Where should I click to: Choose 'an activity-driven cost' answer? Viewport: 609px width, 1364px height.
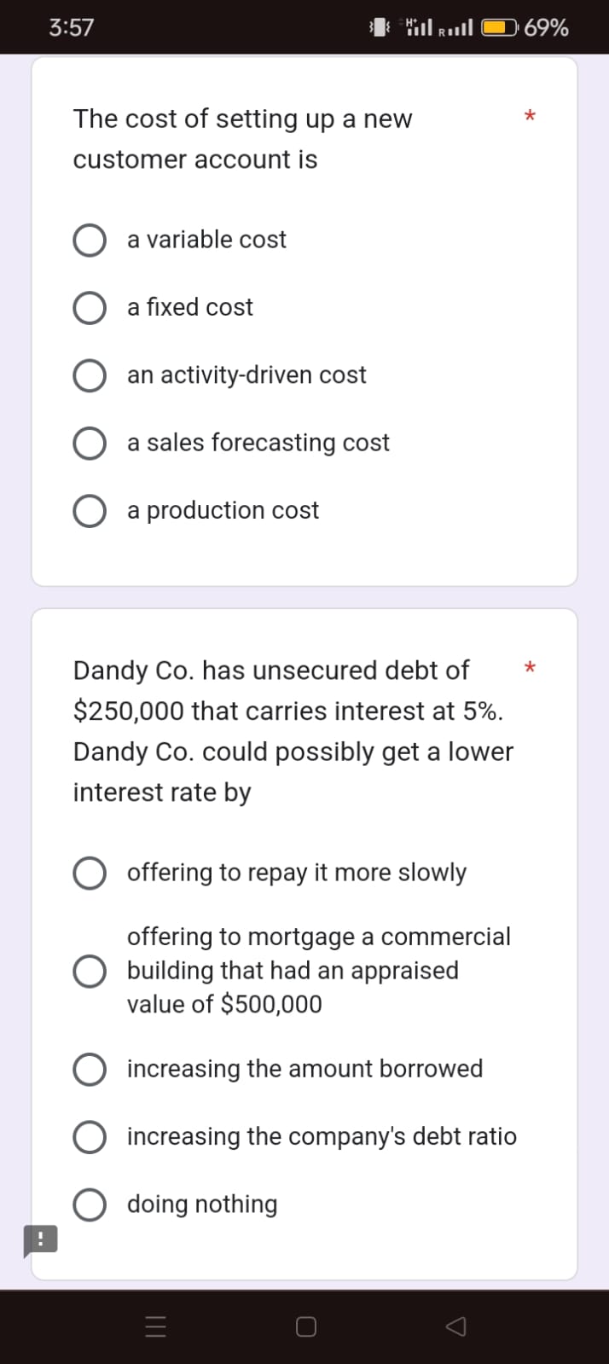(90, 375)
